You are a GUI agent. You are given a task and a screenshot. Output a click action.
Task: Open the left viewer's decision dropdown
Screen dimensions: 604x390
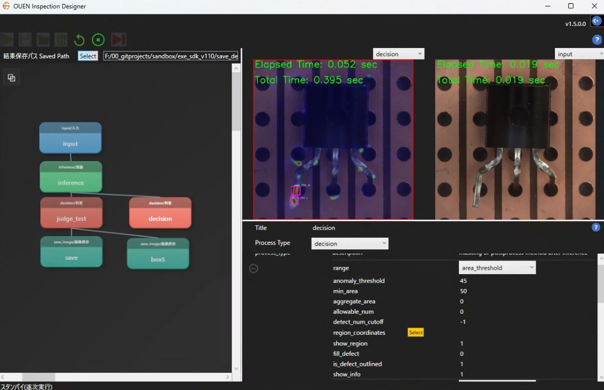coord(399,54)
